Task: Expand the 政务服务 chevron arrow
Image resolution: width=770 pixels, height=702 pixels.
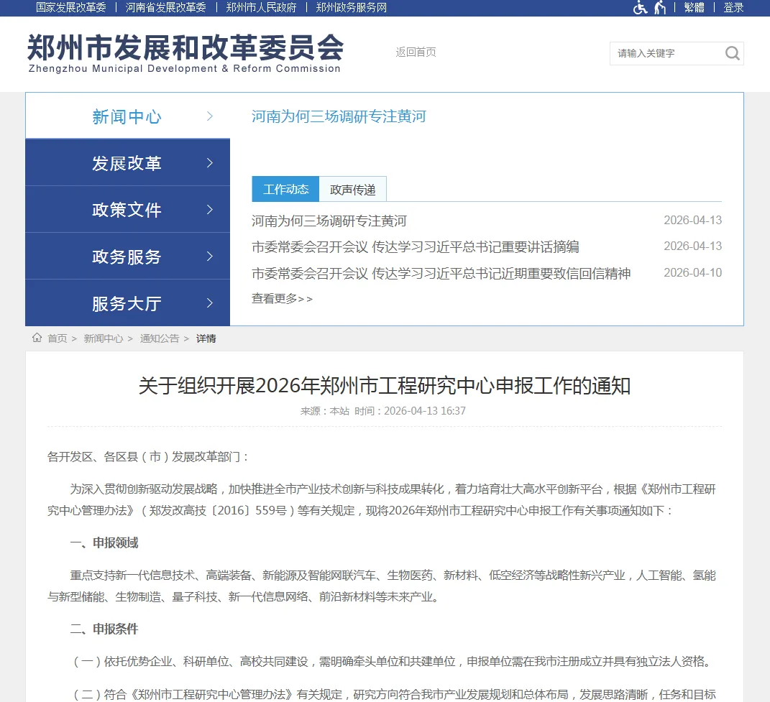Action: (210, 257)
